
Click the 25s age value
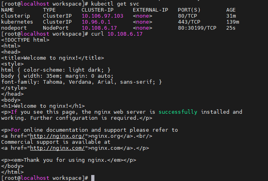[231, 28]
